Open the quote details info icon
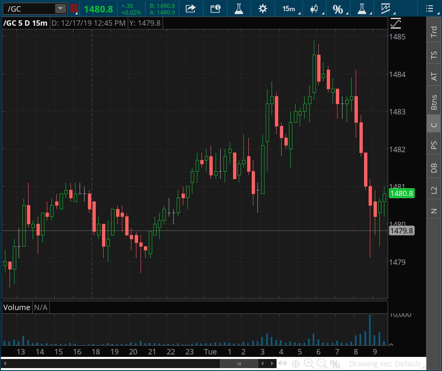 tap(216, 9)
